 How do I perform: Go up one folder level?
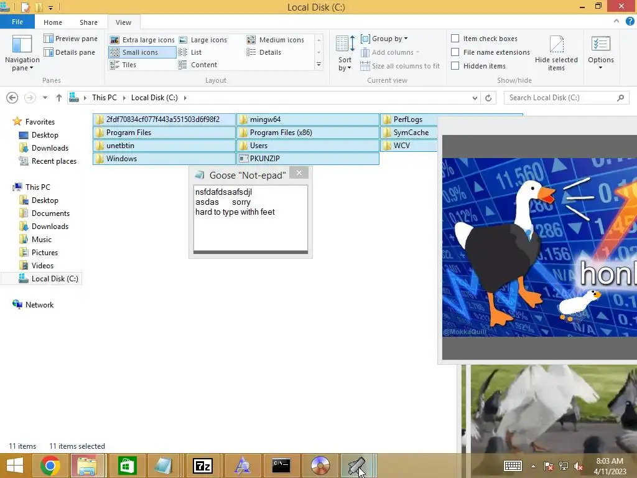(x=59, y=98)
